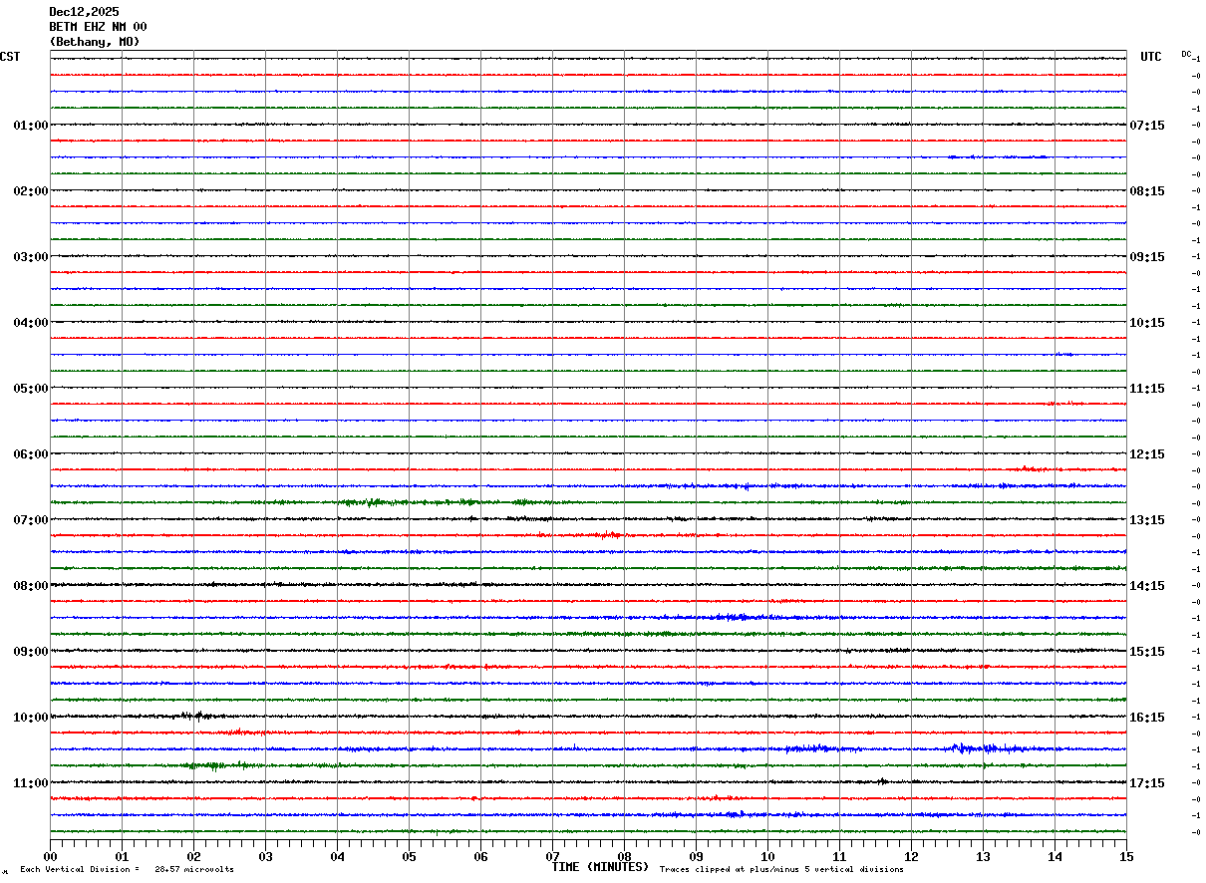1206x883 pixels.
Task: Select the "07:00" CST hour label
Action: pos(30,520)
